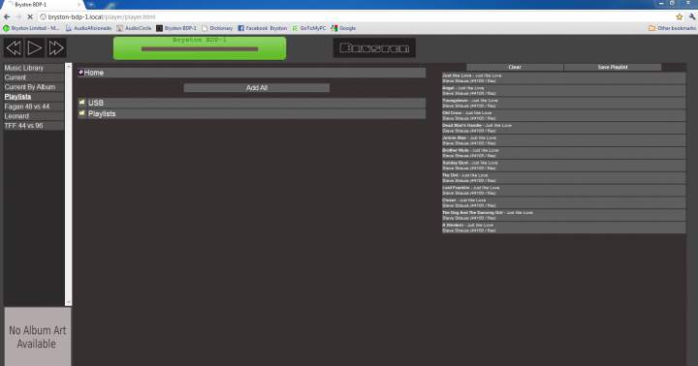Screen dimensions: 698x366
Task: Skip to the previous track
Action: pyautogui.click(x=14, y=48)
